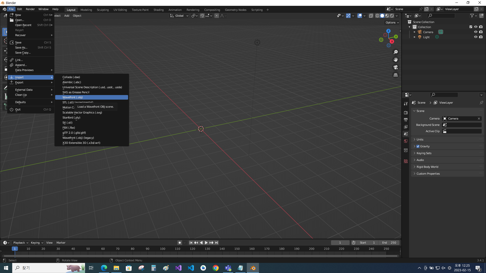Image resolution: width=486 pixels, height=273 pixels.
Task: Open the World properties tab icon
Action: pos(406,141)
